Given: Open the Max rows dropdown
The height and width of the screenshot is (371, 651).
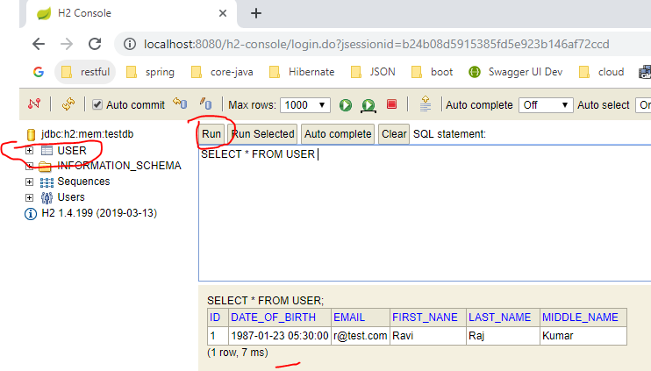Looking at the screenshot, I should pyautogui.click(x=305, y=105).
